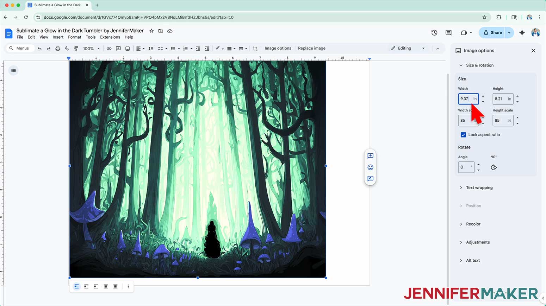
Task: Redo the last action in toolbar
Action: (49, 49)
